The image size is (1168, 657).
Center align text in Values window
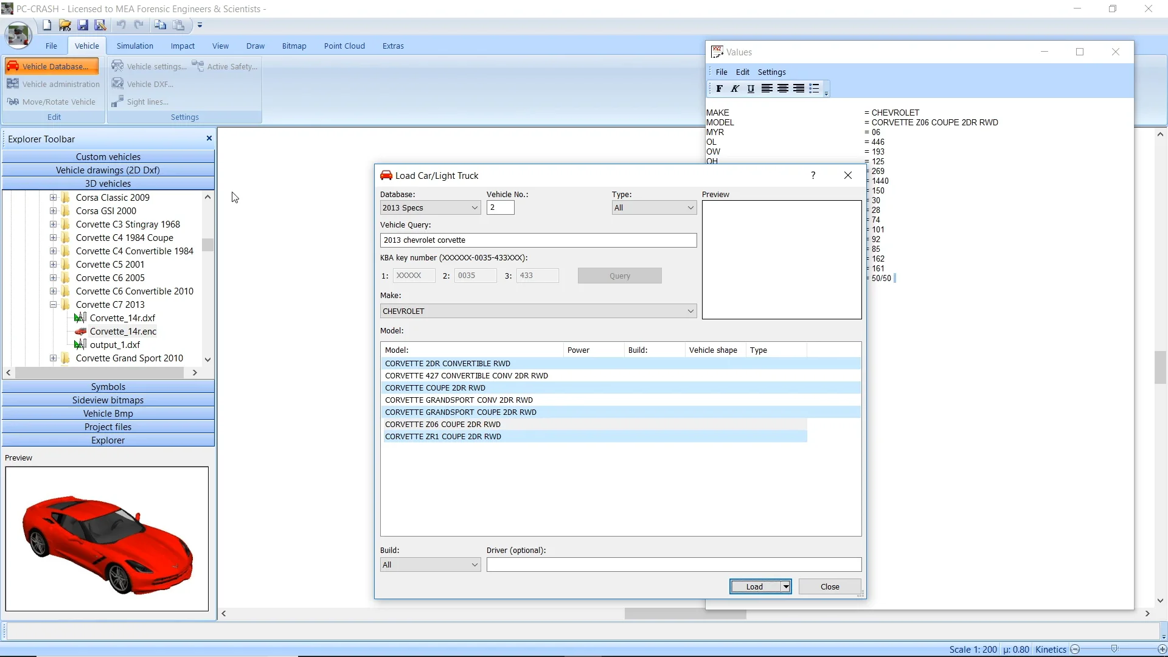(x=783, y=89)
